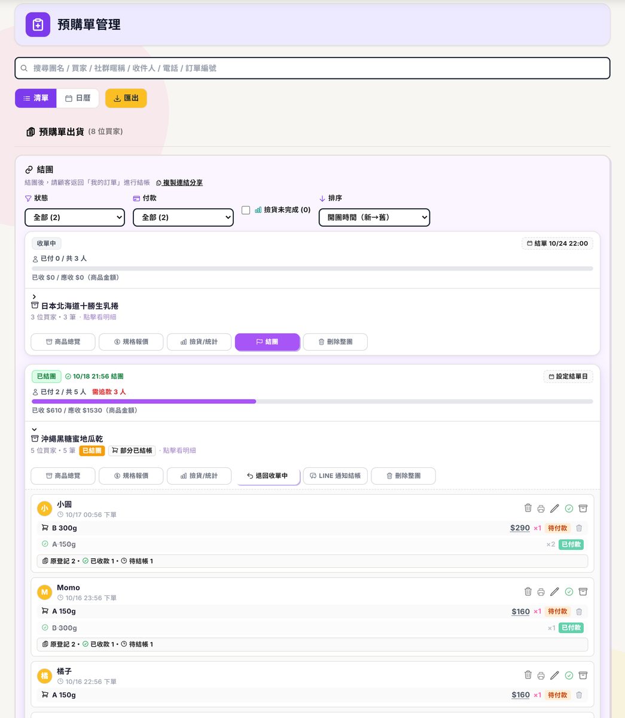Print 小圓's order
Image resolution: width=625 pixels, height=718 pixels.
541,509
